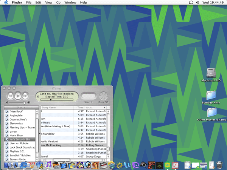Skip back to the previous track
Image resolution: width=227 pixels, height=170 pixels.
pos(11,96)
